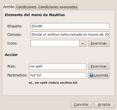117x110 pixels.
Task: Confirm the dialog with Aceptar
Action: (104, 104)
